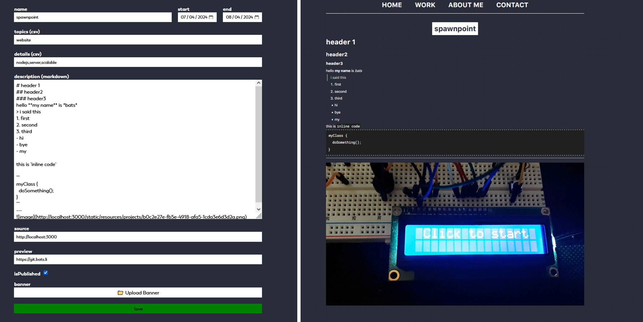Uncheck the isPublished checkbox
This screenshot has height=322, width=643.
46,273
